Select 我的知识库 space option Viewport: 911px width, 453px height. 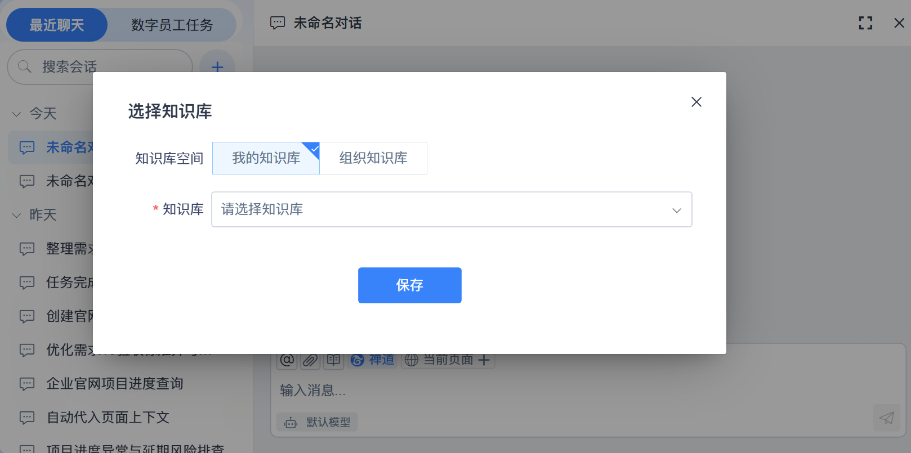(x=266, y=158)
